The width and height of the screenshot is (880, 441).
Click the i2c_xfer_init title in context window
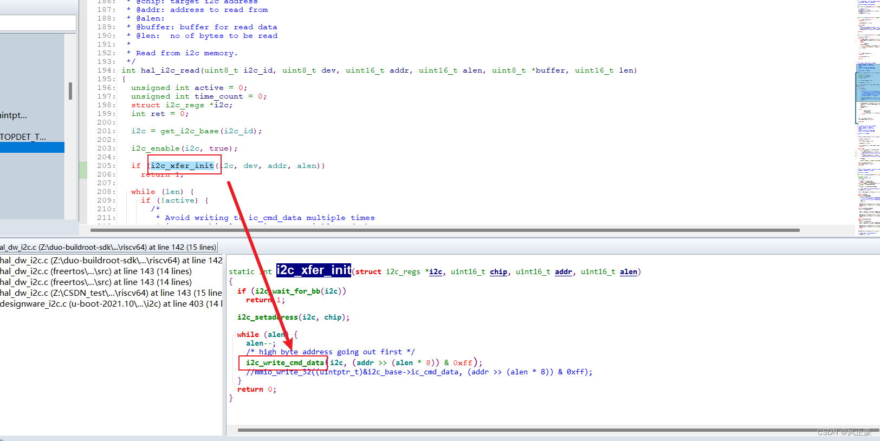[x=314, y=270]
